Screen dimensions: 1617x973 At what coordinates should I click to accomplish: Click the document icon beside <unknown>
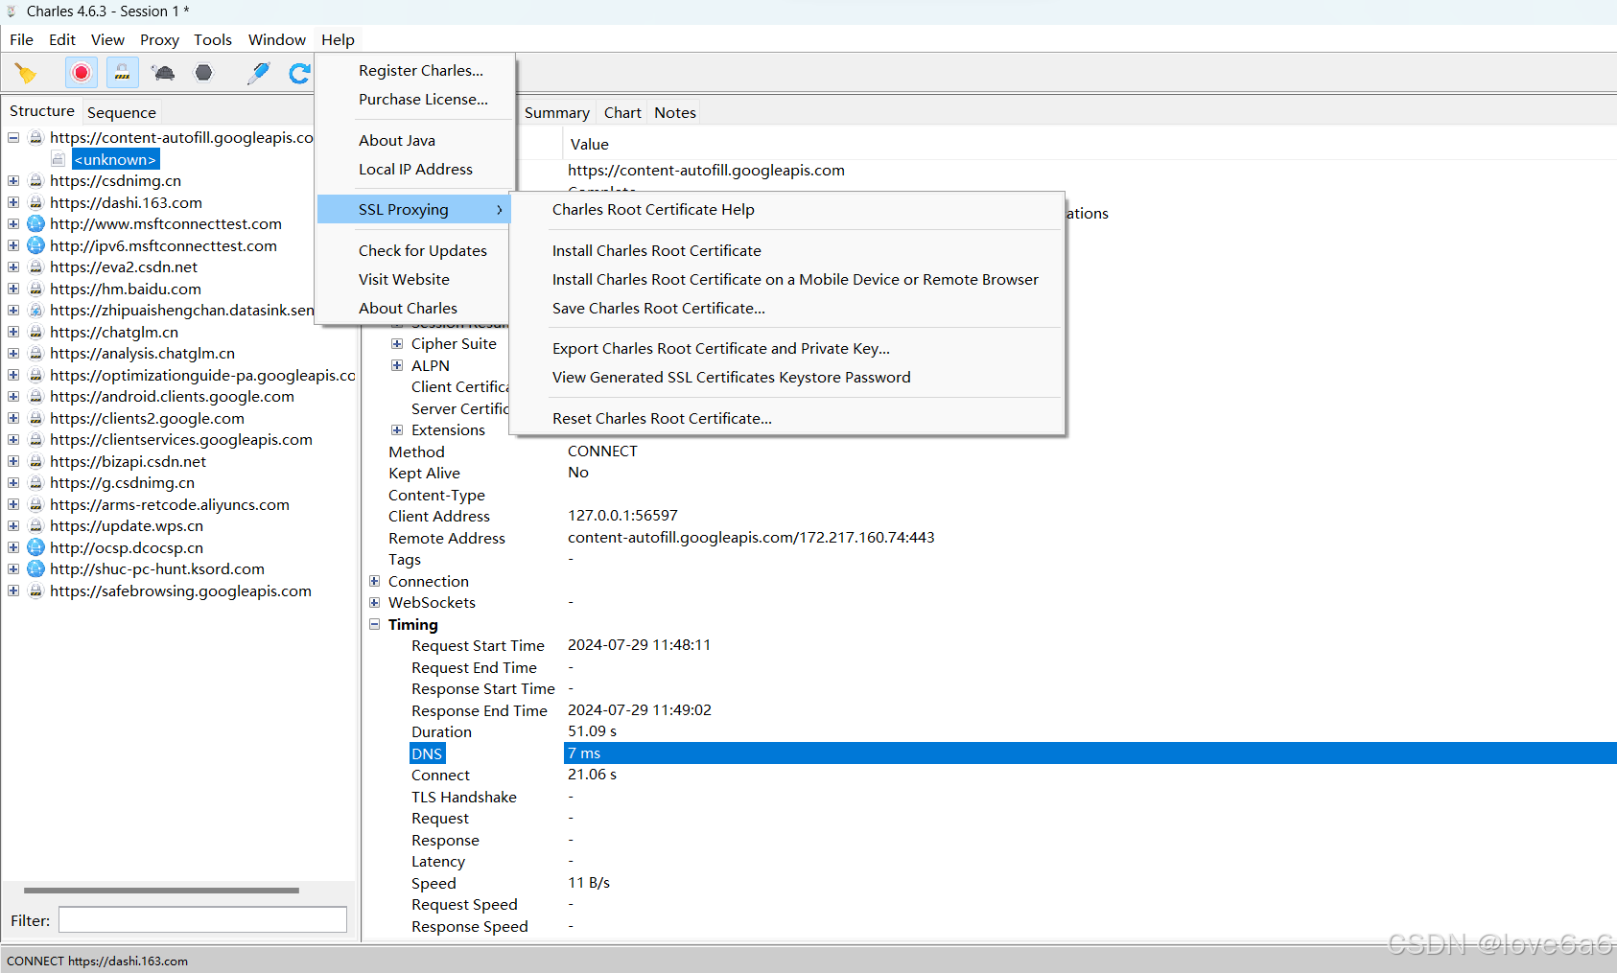pyautogui.click(x=59, y=159)
